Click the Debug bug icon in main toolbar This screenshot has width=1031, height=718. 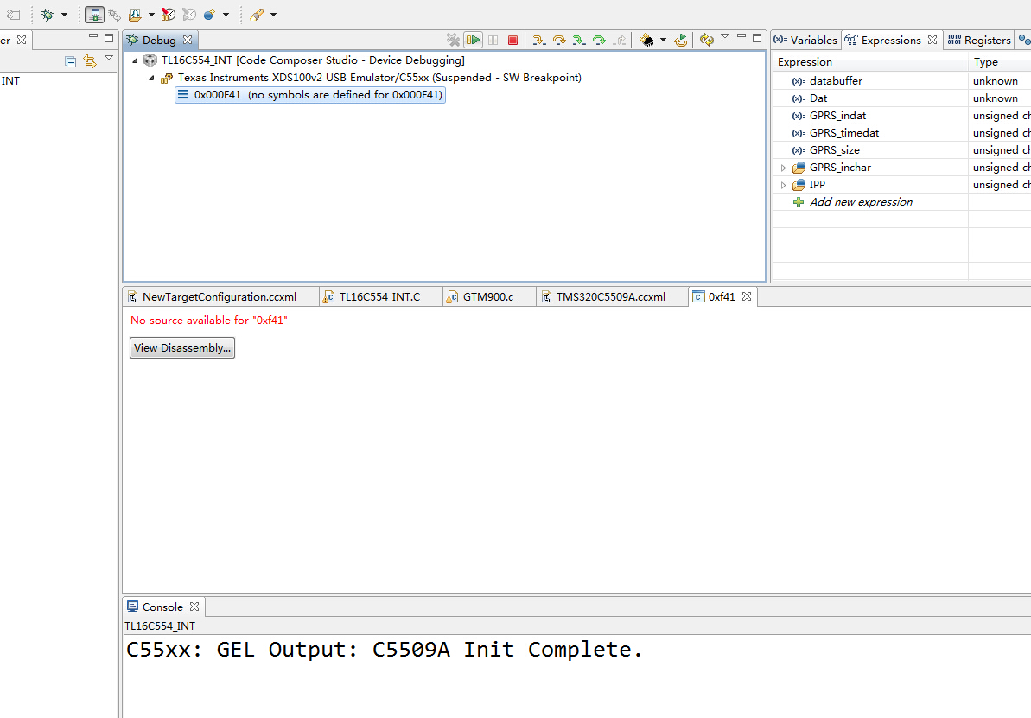pos(48,14)
